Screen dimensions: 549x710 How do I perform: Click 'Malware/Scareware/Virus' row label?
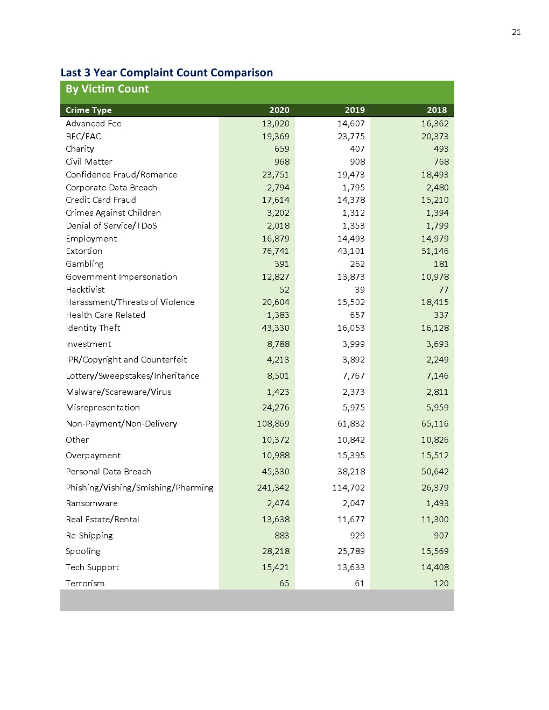coord(118,392)
